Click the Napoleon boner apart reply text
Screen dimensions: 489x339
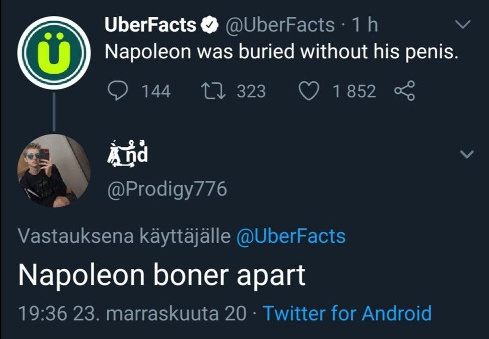tap(161, 276)
